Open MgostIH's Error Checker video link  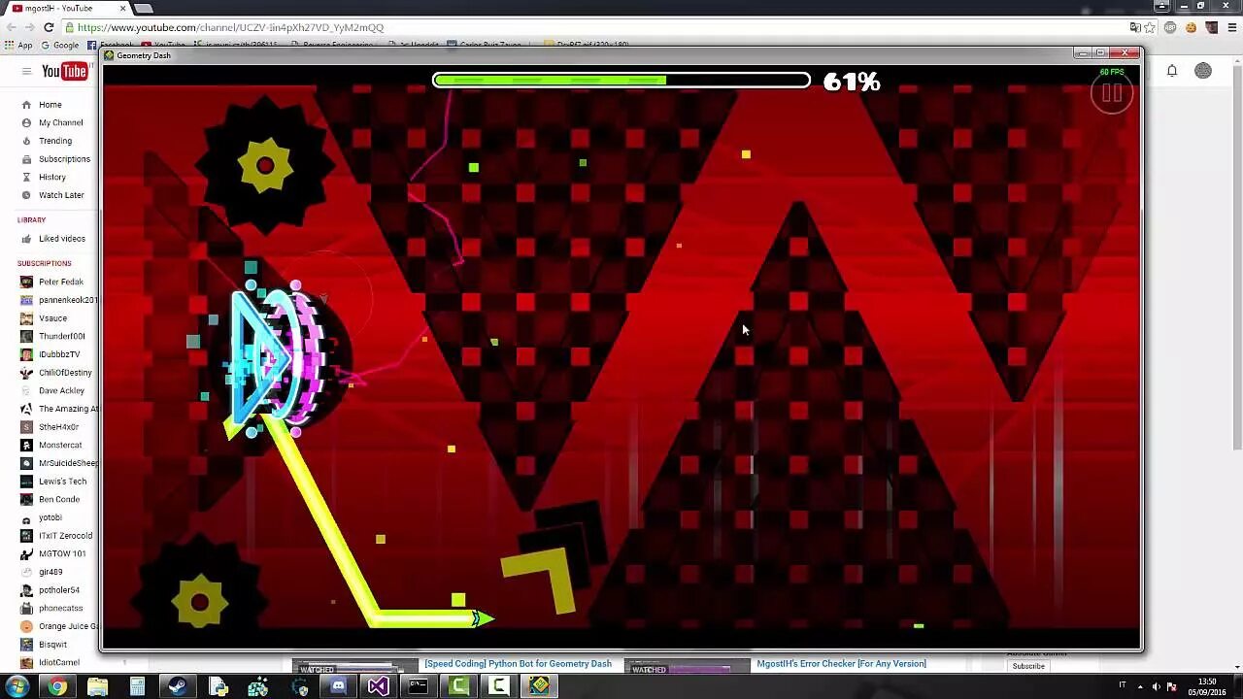tap(841, 664)
